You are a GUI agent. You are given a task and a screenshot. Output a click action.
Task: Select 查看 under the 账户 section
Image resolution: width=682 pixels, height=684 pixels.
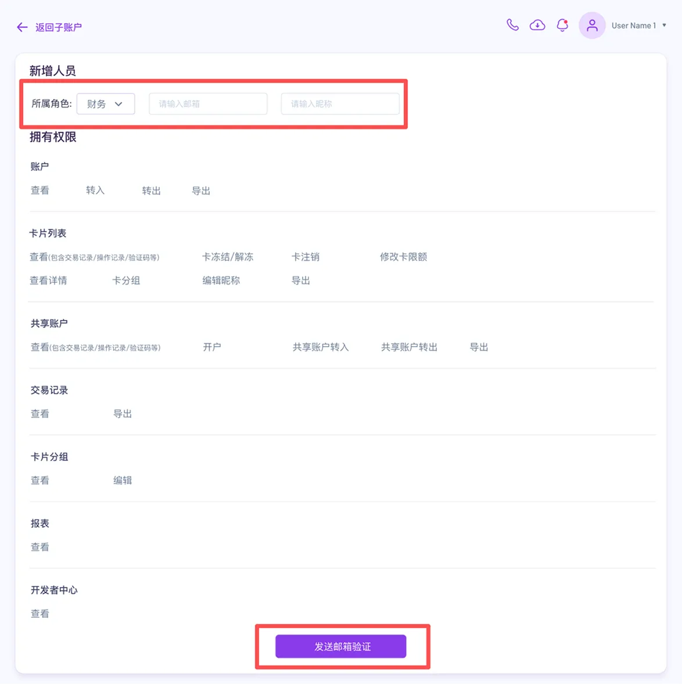click(x=40, y=190)
